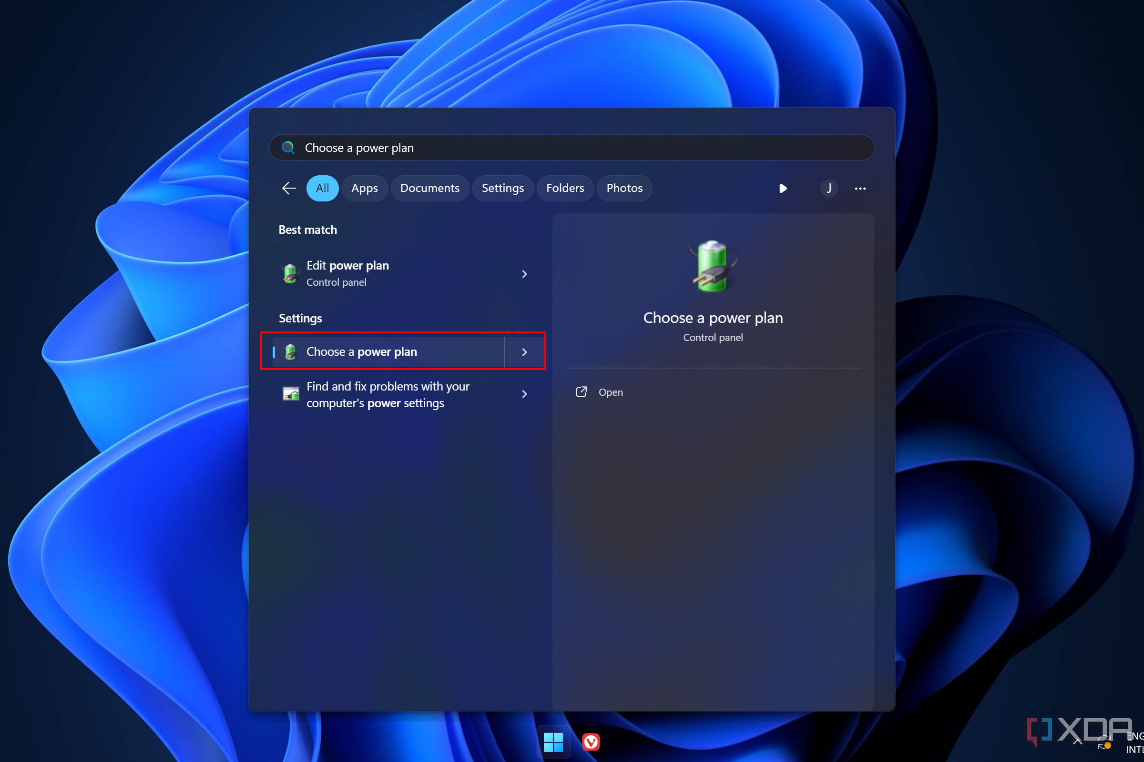Click the more options ellipsis icon
The width and height of the screenshot is (1144, 762).
click(x=860, y=188)
